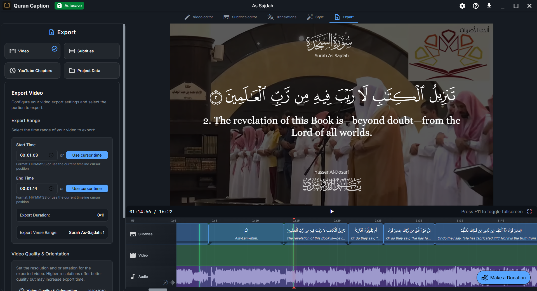Click the Export panel header icon

pyautogui.click(x=51, y=32)
